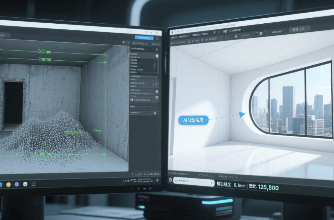Click the green indicator icon in right toolbar
Image resolution: width=334 pixels, height=220 pixels.
coord(189,41)
